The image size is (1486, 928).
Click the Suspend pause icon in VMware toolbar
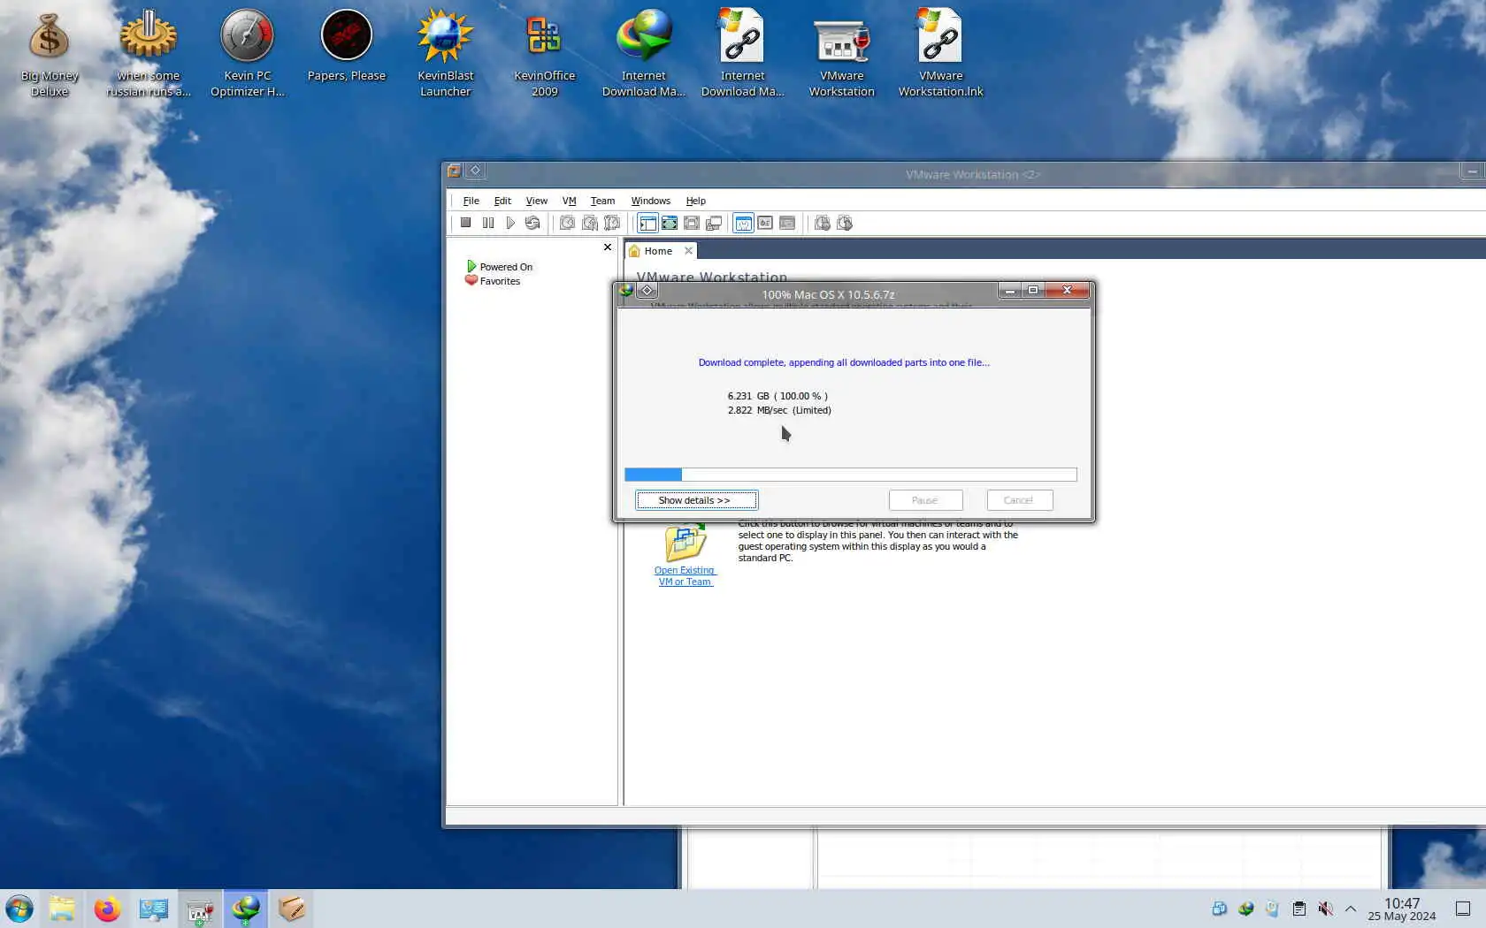[x=488, y=223]
